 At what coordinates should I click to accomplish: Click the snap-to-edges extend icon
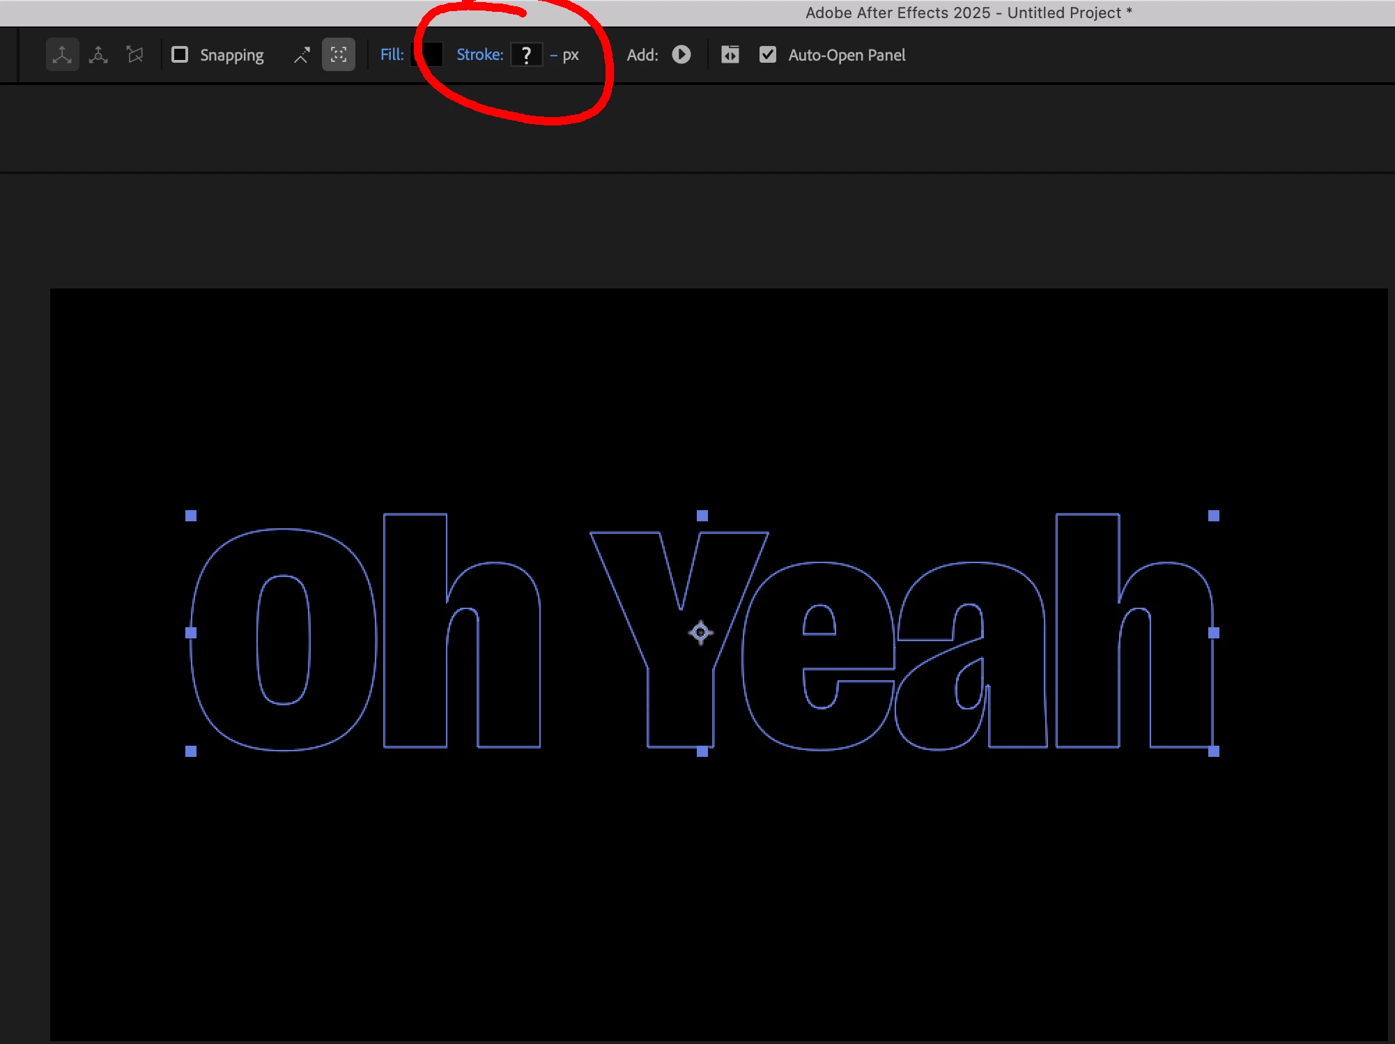[x=302, y=55]
